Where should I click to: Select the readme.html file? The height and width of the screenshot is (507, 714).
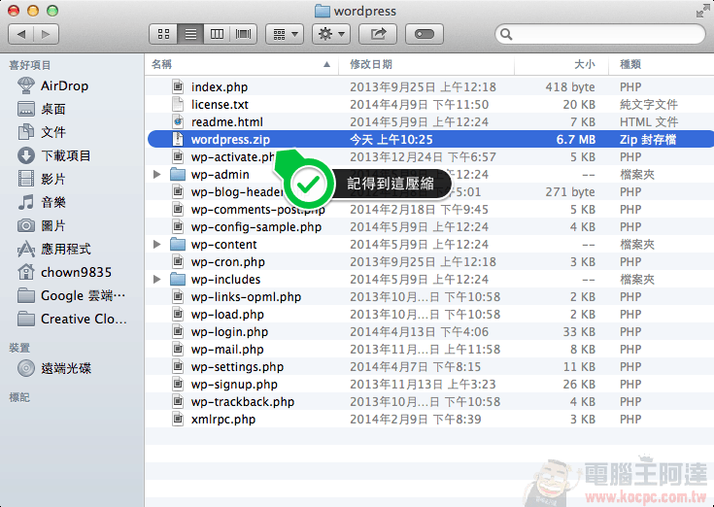(x=429, y=122)
